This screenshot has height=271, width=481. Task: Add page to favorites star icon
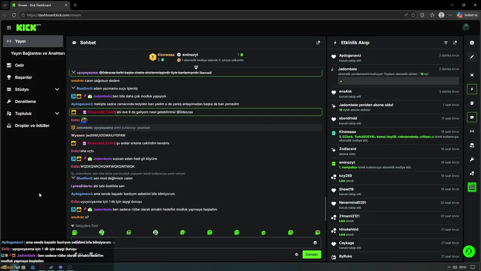pyautogui.click(x=413, y=15)
